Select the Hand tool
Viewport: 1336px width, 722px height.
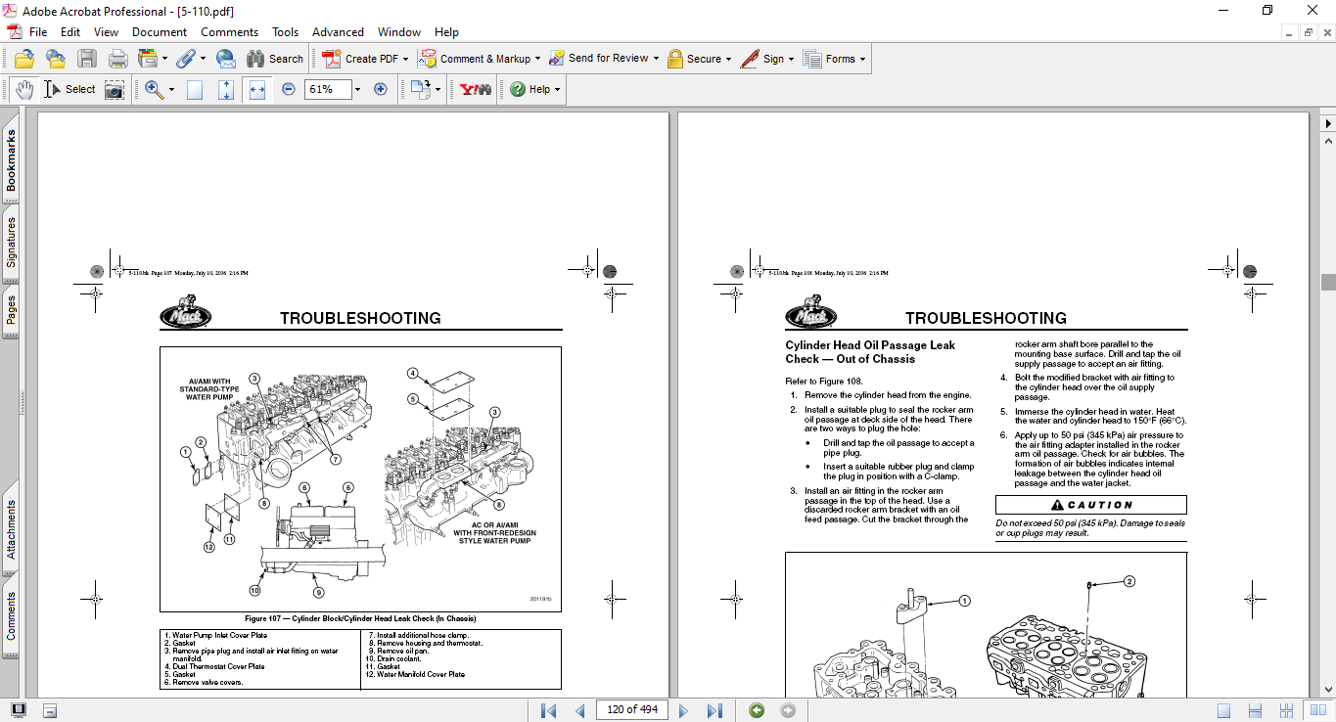coord(24,89)
